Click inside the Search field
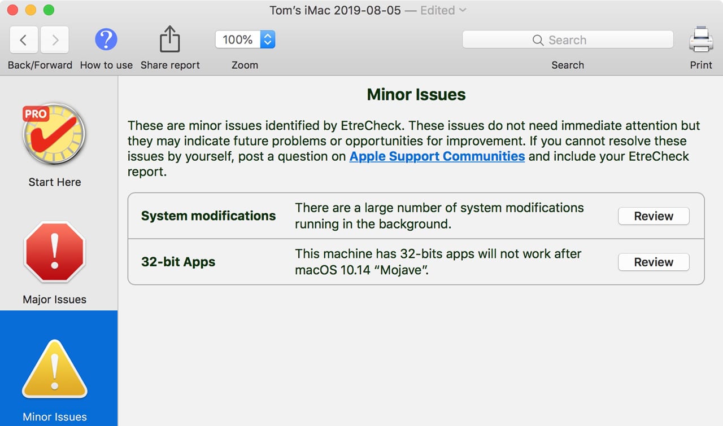The image size is (723, 426). click(568, 40)
